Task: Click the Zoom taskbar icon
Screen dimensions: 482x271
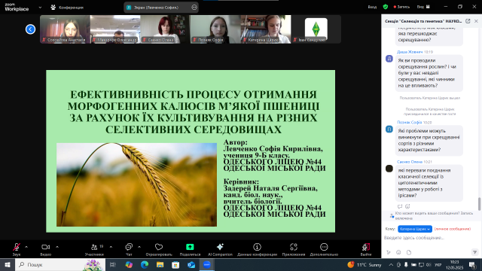Action: 207,264
